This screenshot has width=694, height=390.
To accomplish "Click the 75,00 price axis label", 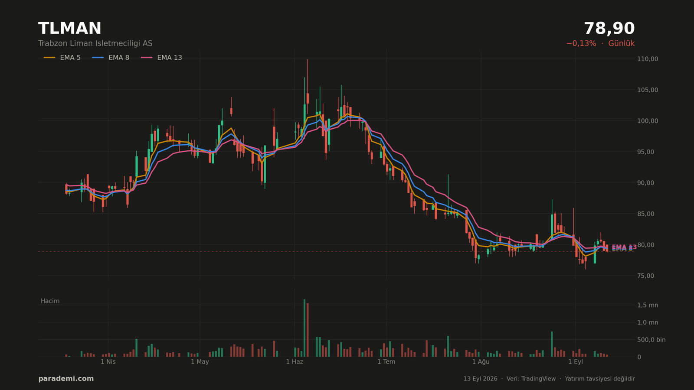I will click(645, 276).
